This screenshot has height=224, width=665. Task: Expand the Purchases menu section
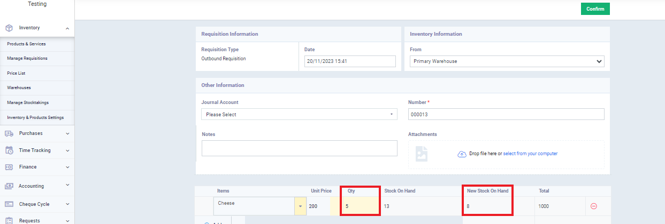click(67, 133)
